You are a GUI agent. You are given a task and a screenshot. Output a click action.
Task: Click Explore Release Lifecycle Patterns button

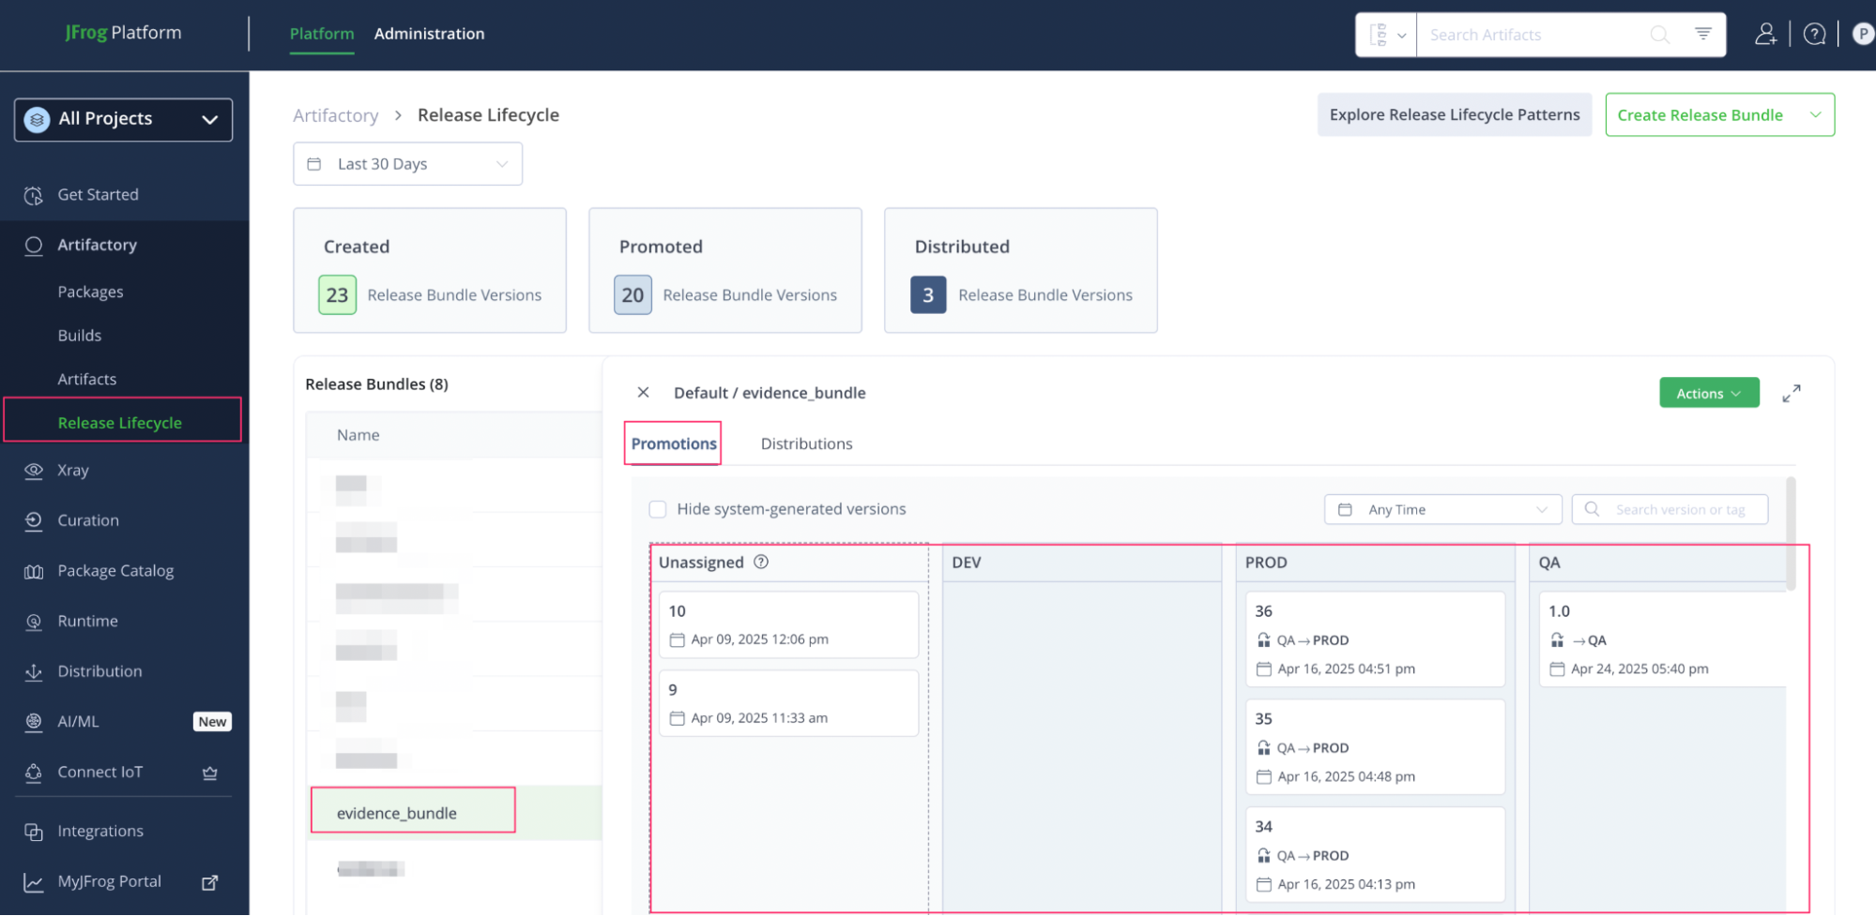click(1454, 114)
